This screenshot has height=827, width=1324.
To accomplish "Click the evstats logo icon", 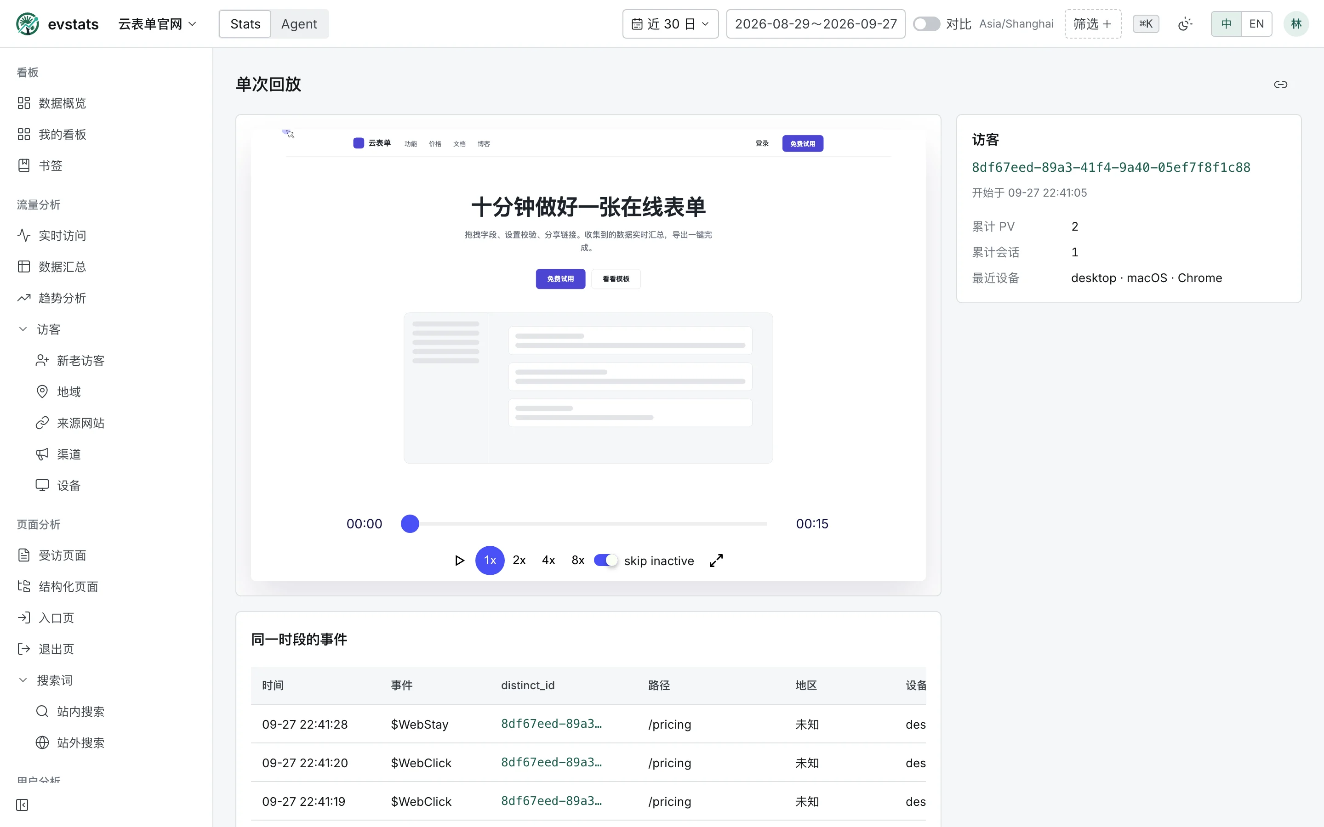I will coord(28,24).
